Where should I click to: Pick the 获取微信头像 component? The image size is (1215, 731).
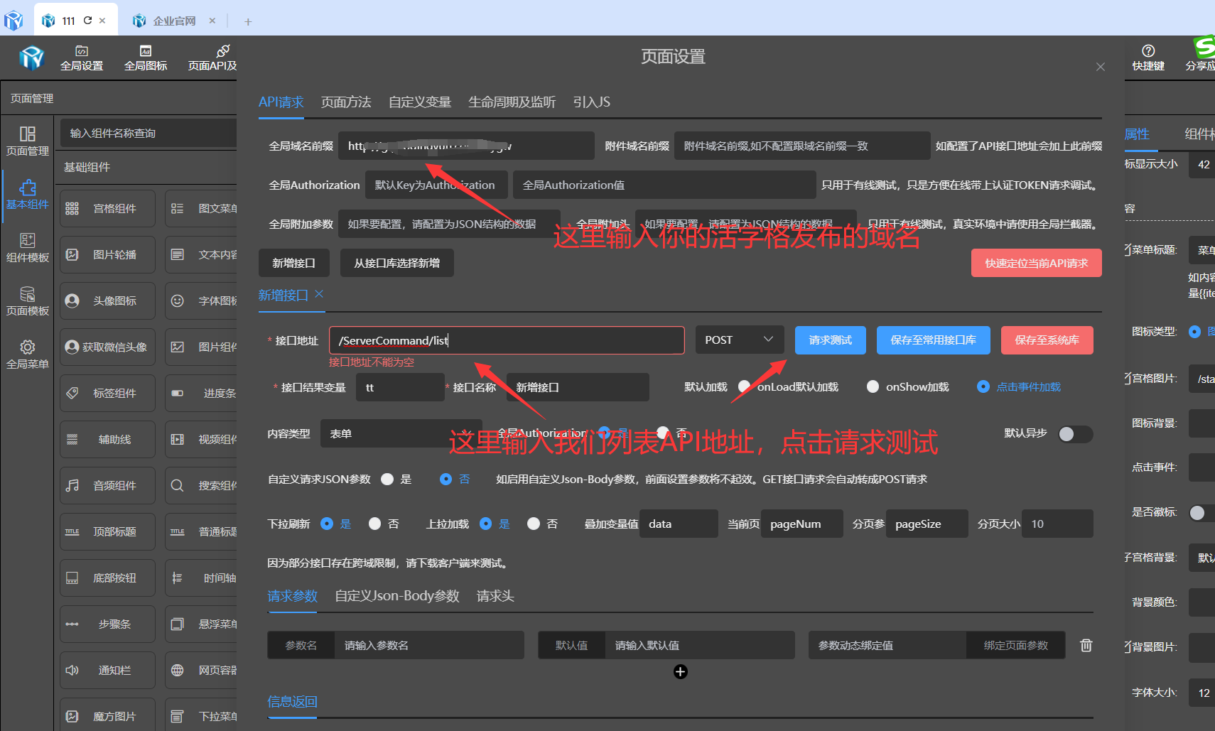click(x=107, y=347)
